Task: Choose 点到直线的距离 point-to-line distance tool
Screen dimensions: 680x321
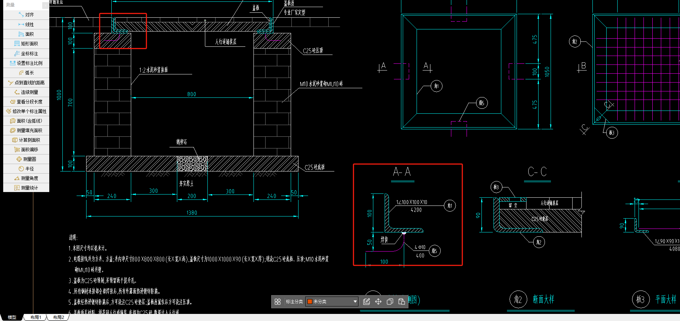Action: [26, 83]
